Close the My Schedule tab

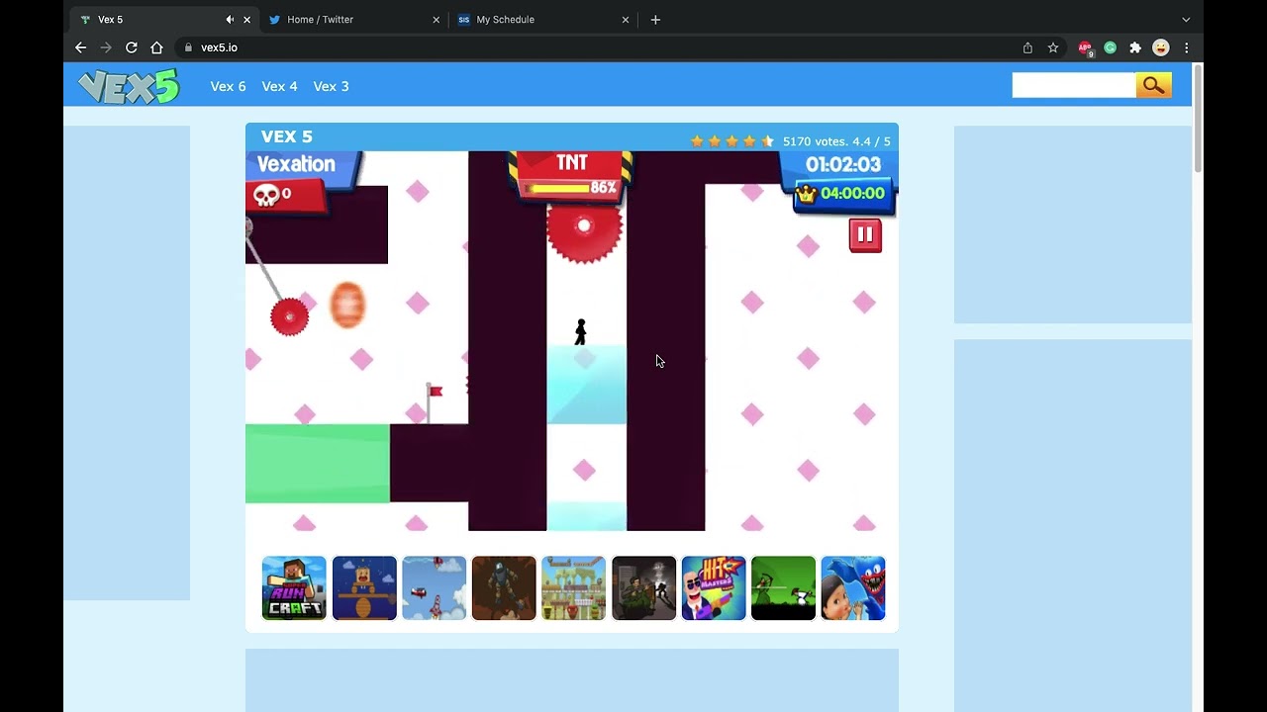[625, 20]
